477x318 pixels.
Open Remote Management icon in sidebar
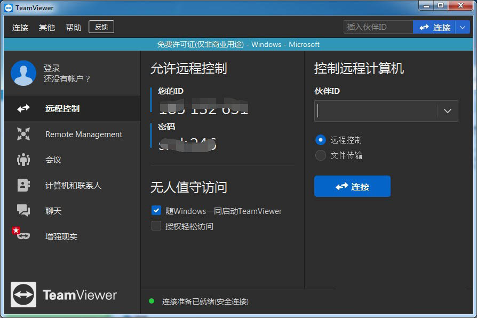pos(23,134)
